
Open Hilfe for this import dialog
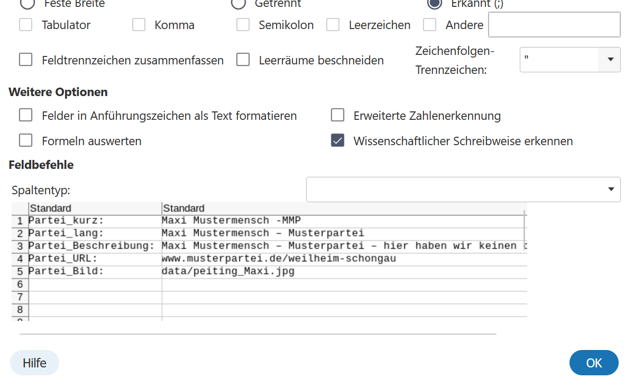[34, 363]
